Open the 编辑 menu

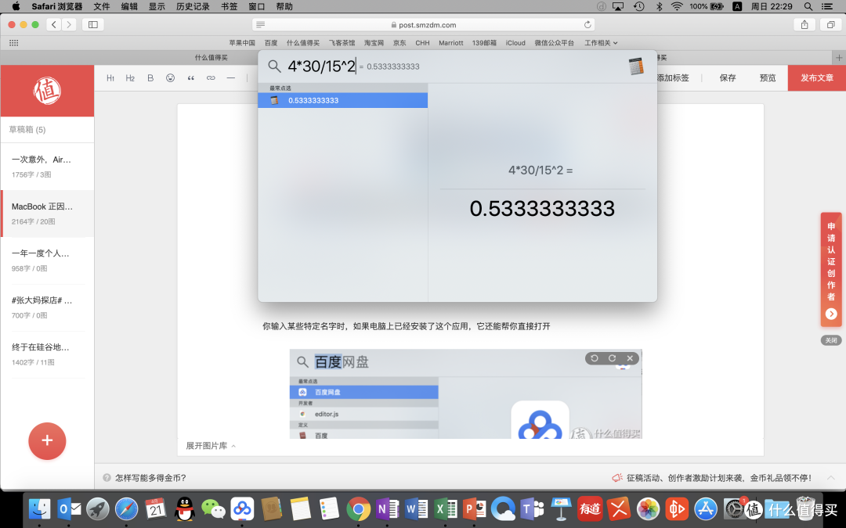pyautogui.click(x=129, y=6)
